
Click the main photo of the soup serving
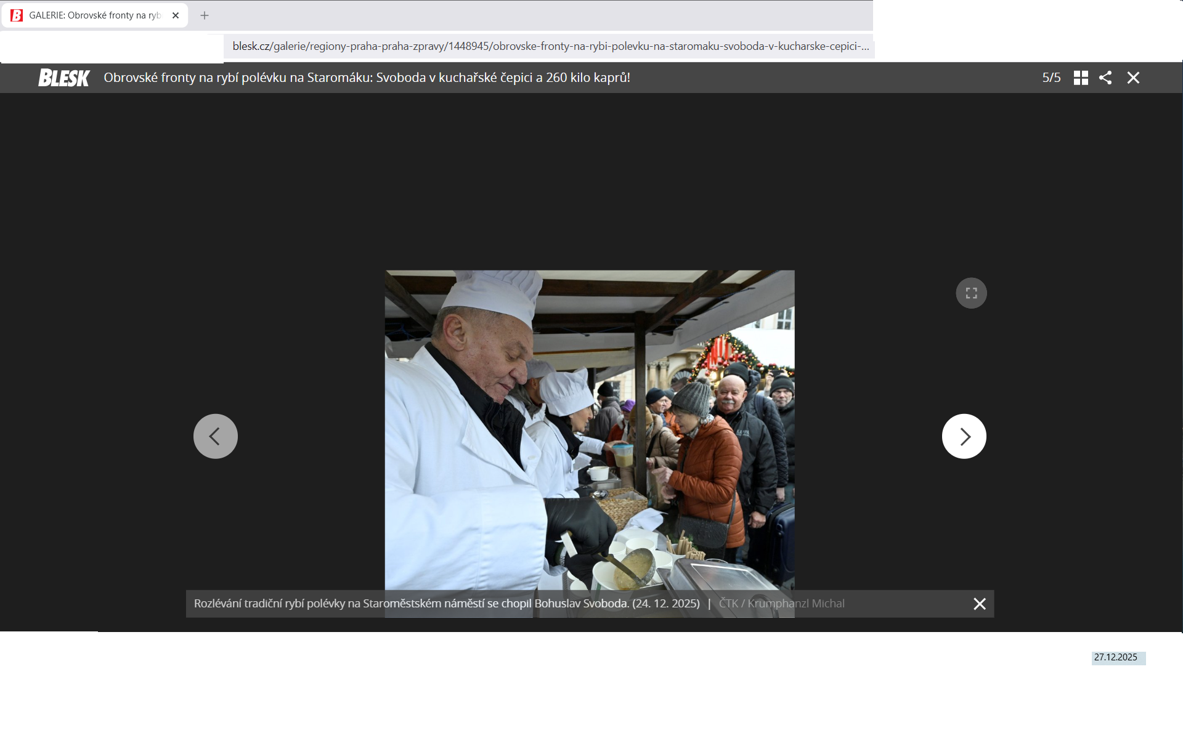590,430
